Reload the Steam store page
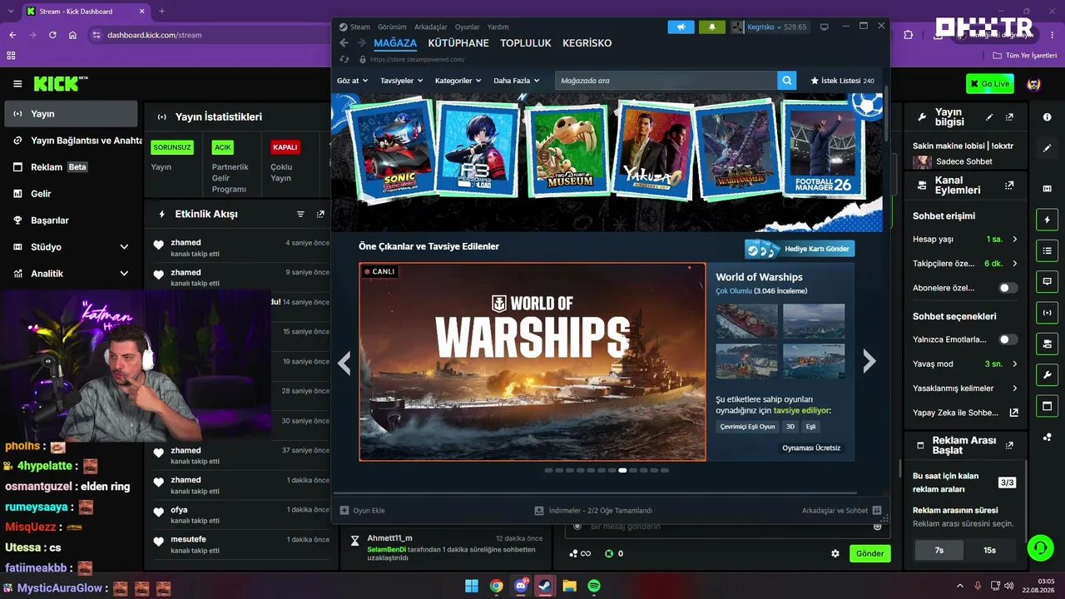The height and width of the screenshot is (599, 1065). 344,60
